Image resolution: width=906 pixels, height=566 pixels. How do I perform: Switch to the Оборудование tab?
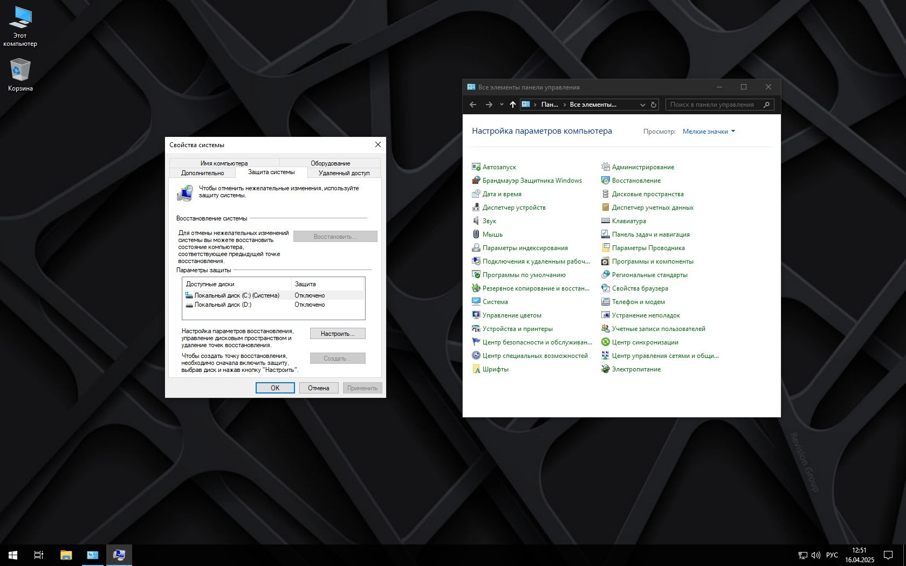pyautogui.click(x=330, y=163)
